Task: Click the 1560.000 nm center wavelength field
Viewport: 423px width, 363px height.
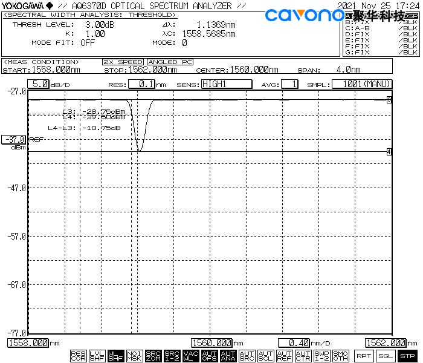Action: pos(212,343)
